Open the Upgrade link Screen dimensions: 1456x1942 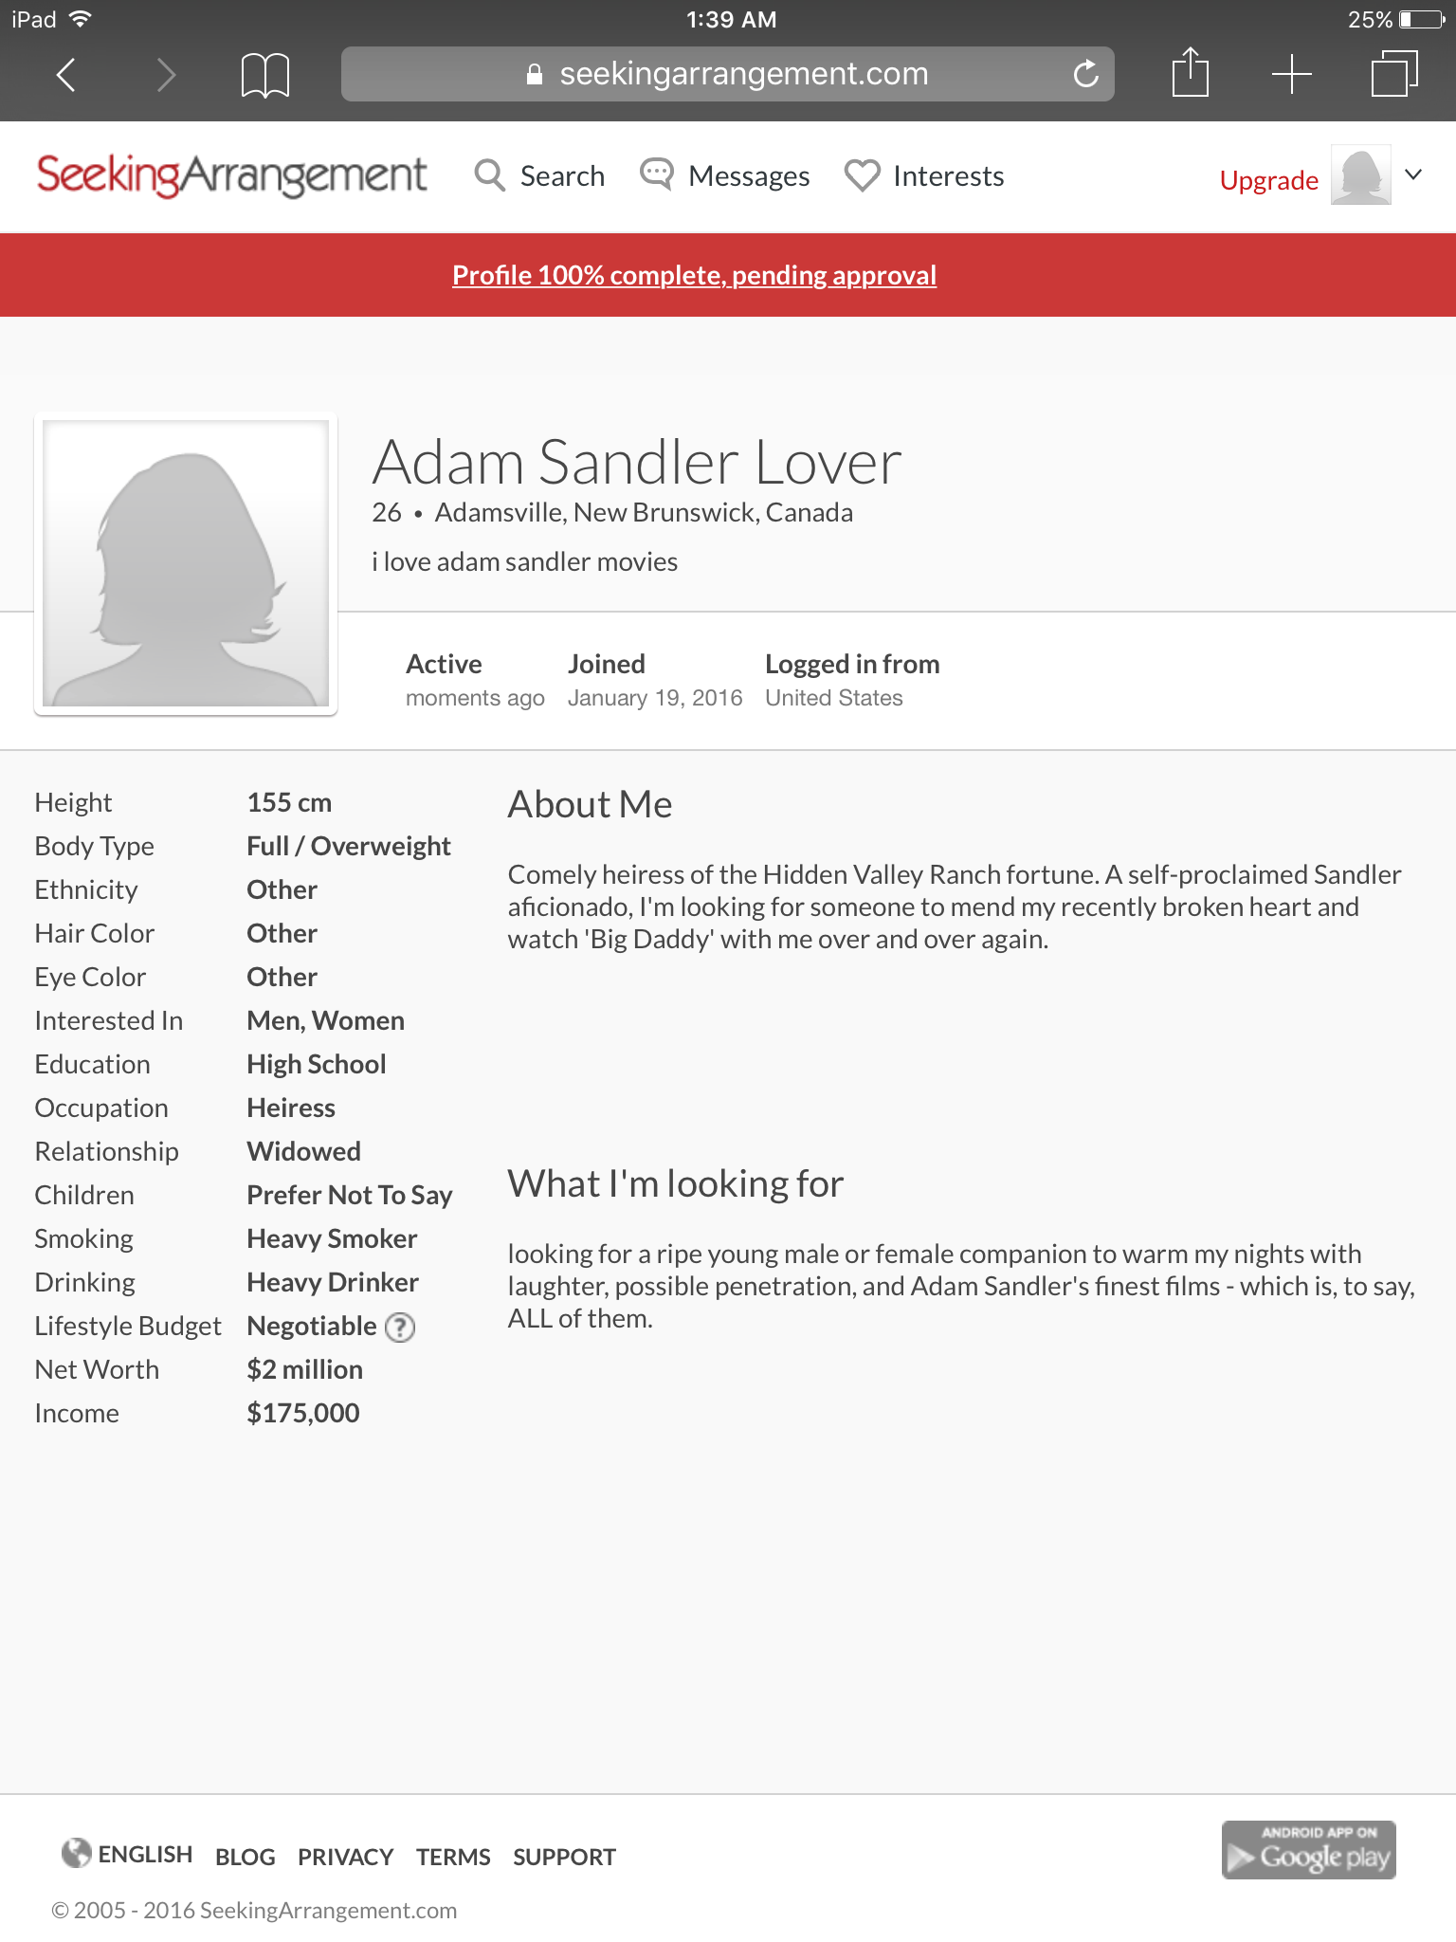(1268, 180)
